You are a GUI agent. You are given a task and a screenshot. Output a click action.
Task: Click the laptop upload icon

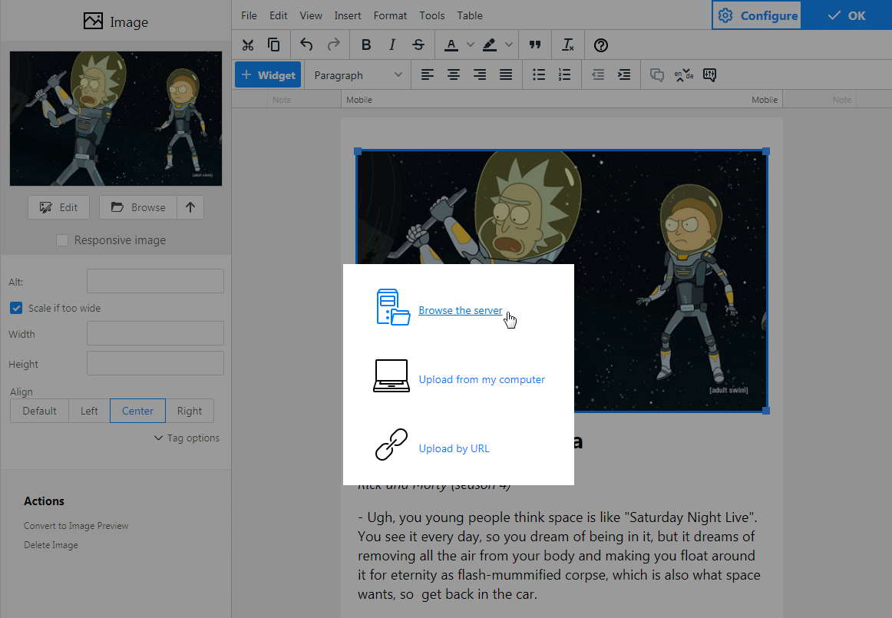pos(391,375)
